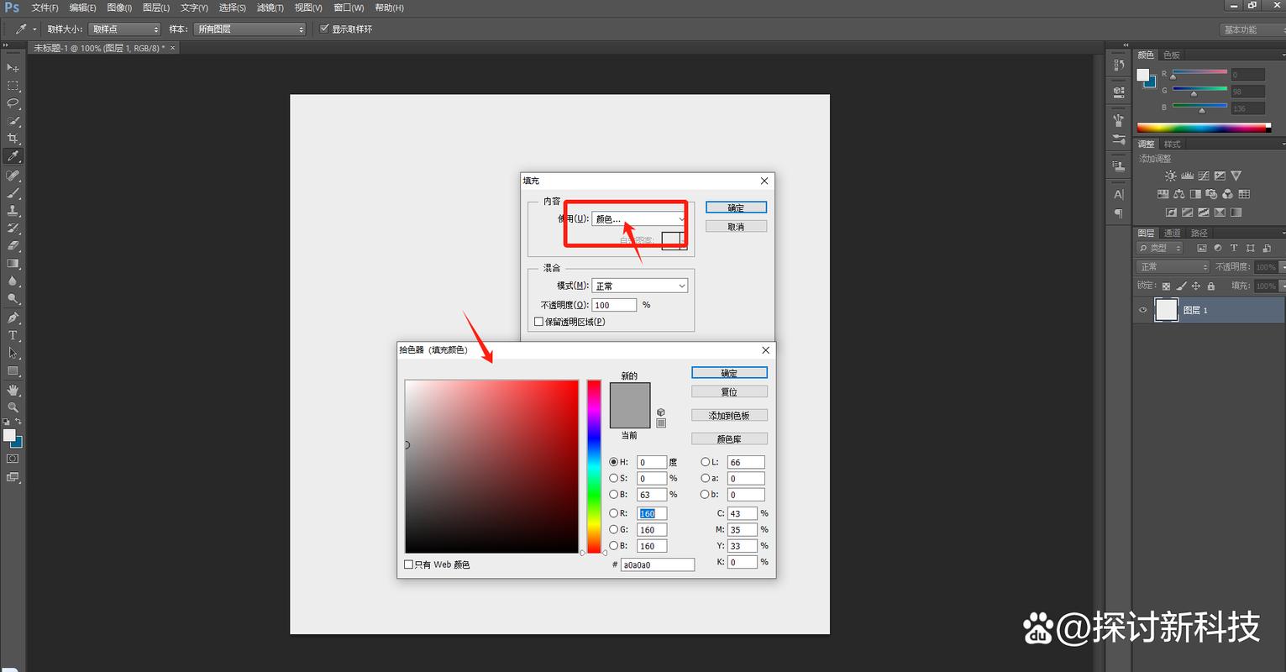The width and height of the screenshot is (1286, 672).
Task: Select the Spot Healing Brush tool
Action: click(x=13, y=176)
